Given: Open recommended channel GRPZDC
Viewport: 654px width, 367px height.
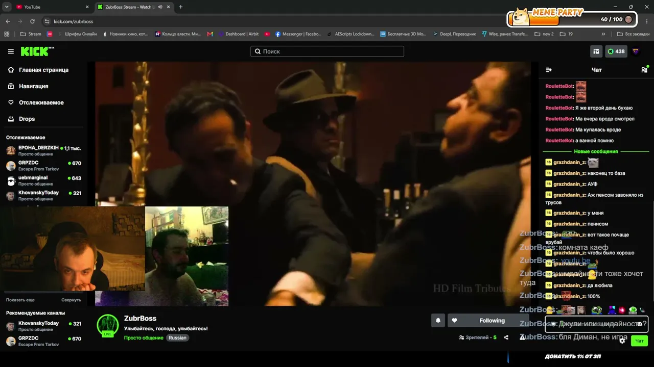Looking at the screenshot, I should pyautogui.click(x=43, y=341).
